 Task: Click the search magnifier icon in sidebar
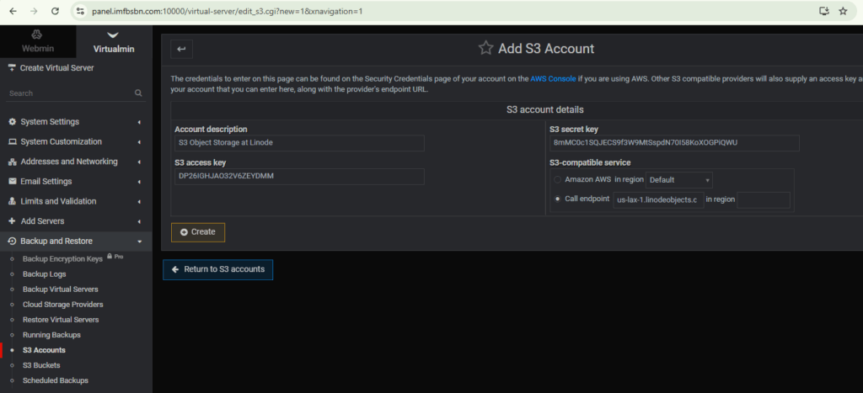[x=138, y=93]
